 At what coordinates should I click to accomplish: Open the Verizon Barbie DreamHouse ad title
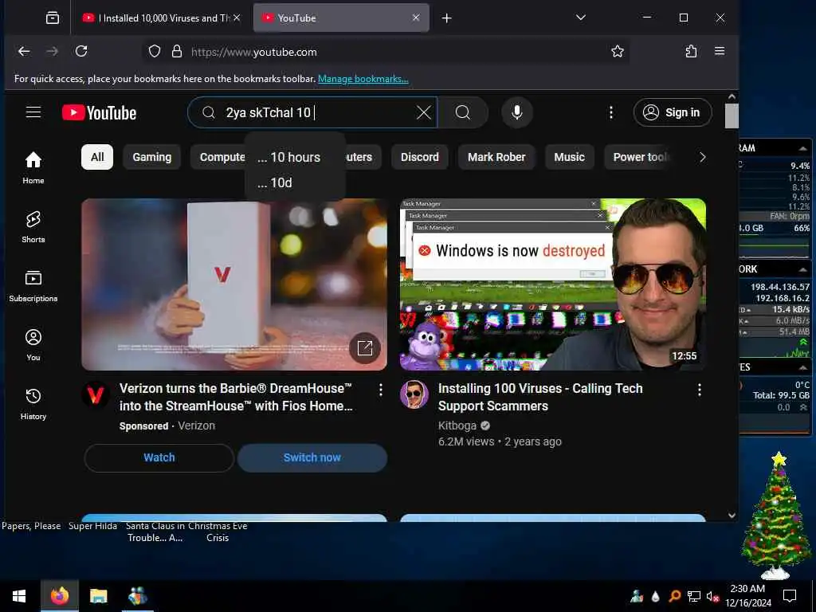click(x=236, y=397)
